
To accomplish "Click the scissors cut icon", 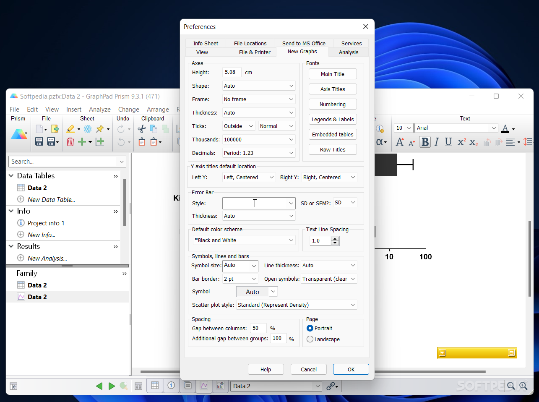I will pos(142,129).
